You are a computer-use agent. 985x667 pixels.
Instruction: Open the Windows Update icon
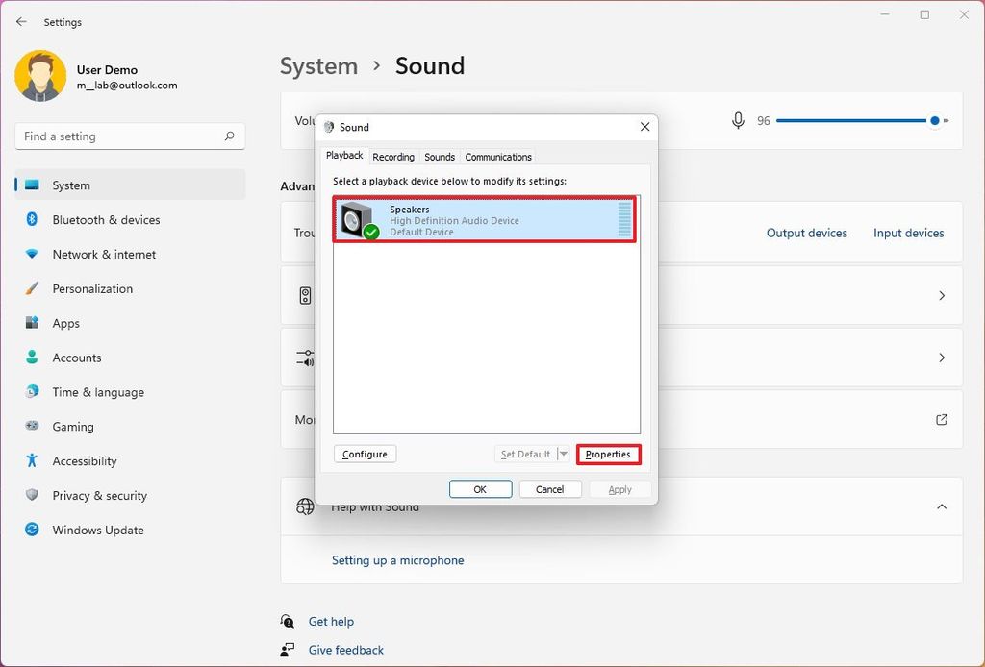pos(35,531)
